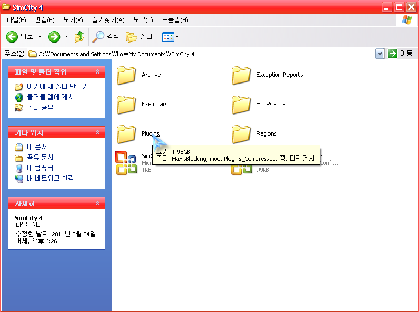The width and height of the screenshot is (419, 312).
Task: Open the 검색 search magnifier button
Action: [106, 37]
